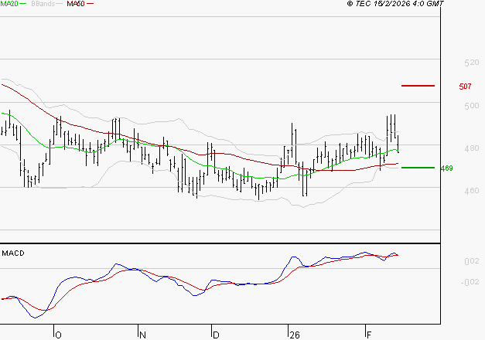Viewport: 485px width, 340px height.
Task: Click the TEC timestamp text at top right
Action: (407, 5)
